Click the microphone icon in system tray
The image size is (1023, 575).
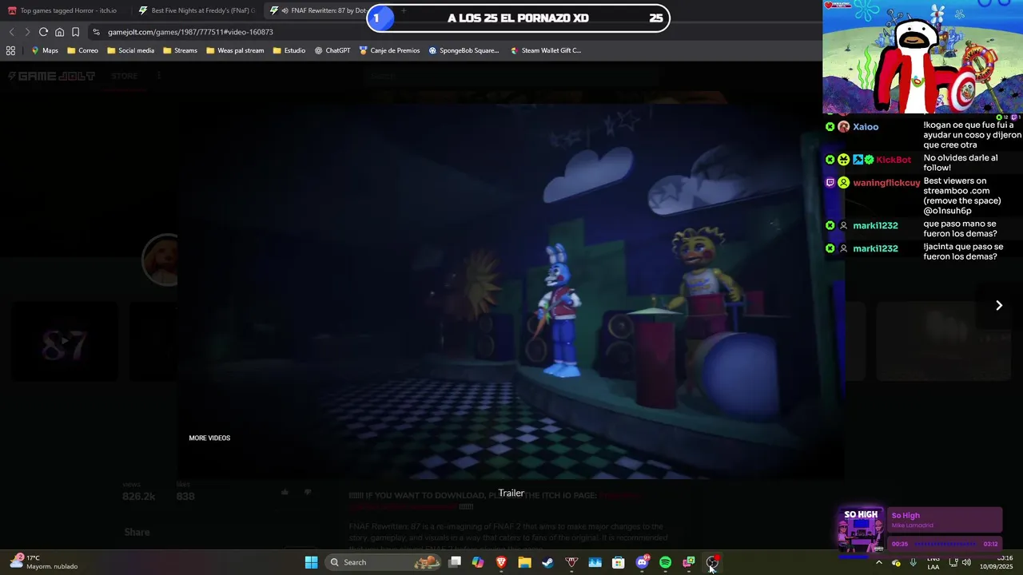coord(913,562)
